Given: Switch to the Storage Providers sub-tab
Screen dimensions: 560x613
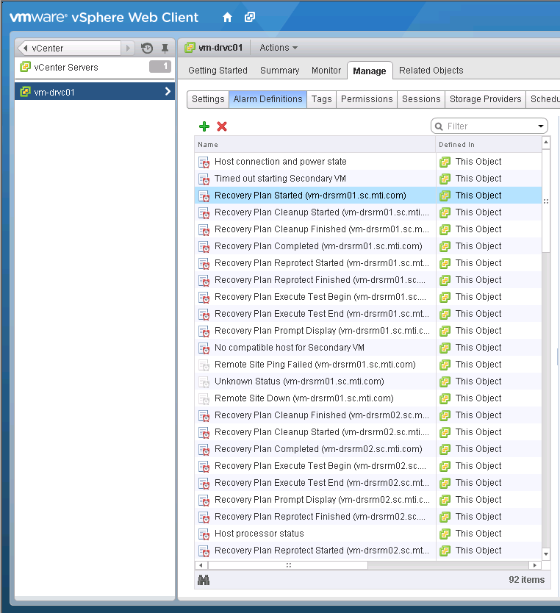Looking at the screenshot, I should point(485,99).
